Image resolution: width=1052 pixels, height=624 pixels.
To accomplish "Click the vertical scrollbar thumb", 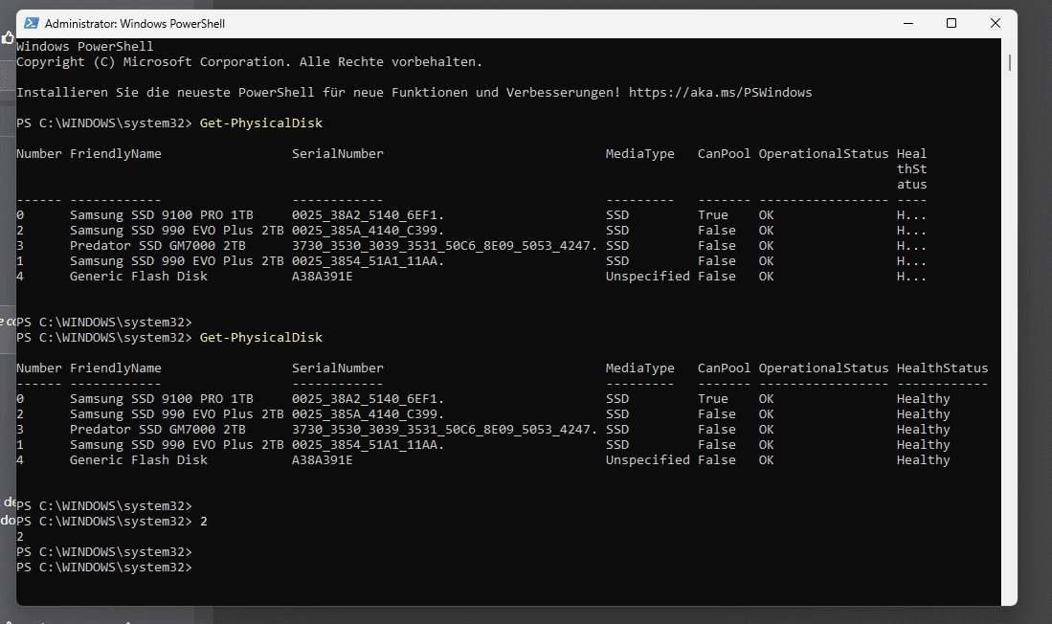I will click(1010, 62).
